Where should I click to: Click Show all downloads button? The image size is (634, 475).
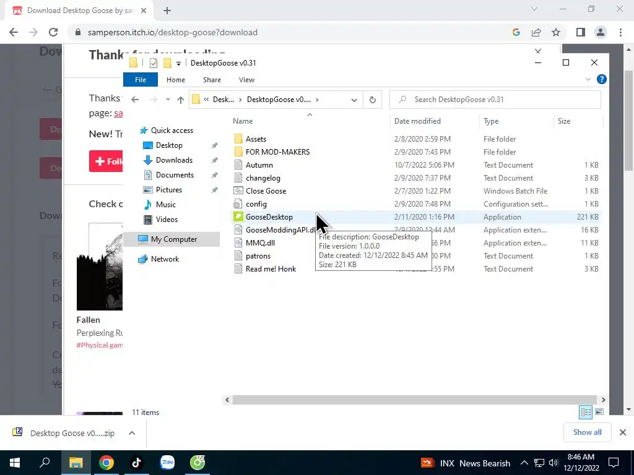(x=587, y=432)
